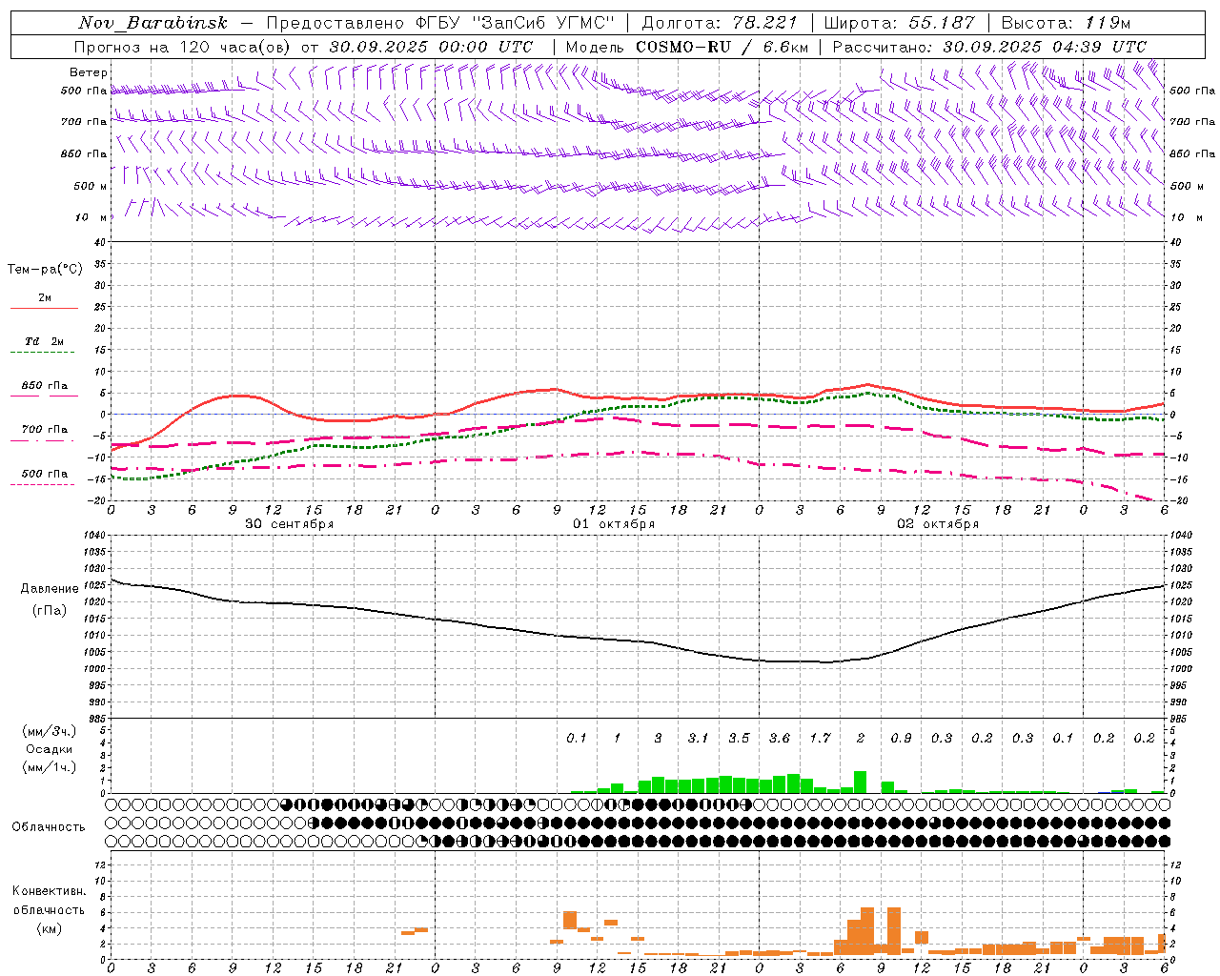
Task: Select the Тем-ра(°C) temperature axis label
Action: pyautogui.click(x=45, y=270)
